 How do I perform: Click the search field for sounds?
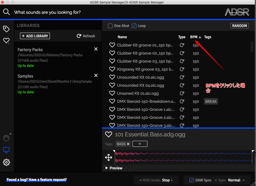coord(100,12)
